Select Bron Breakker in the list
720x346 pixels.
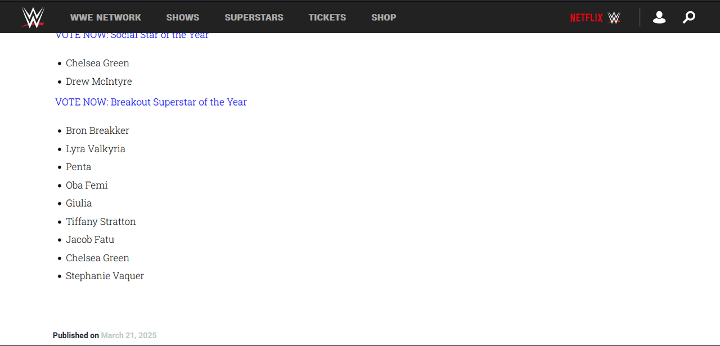click(x=97, y=130)
